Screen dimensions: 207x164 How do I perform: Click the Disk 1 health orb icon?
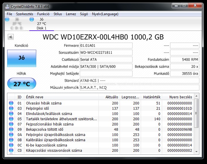coord(32,19)
